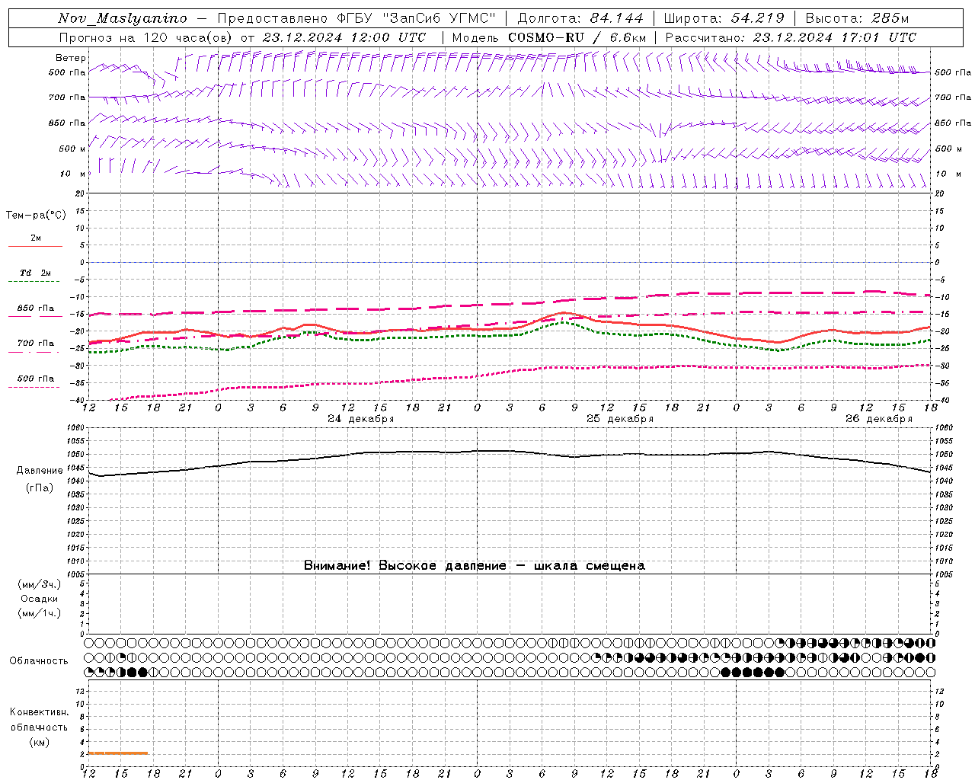Screen dimensions: 975x780
Task: Click the Осадки precipitation label
Action: [x=40, y=599]
